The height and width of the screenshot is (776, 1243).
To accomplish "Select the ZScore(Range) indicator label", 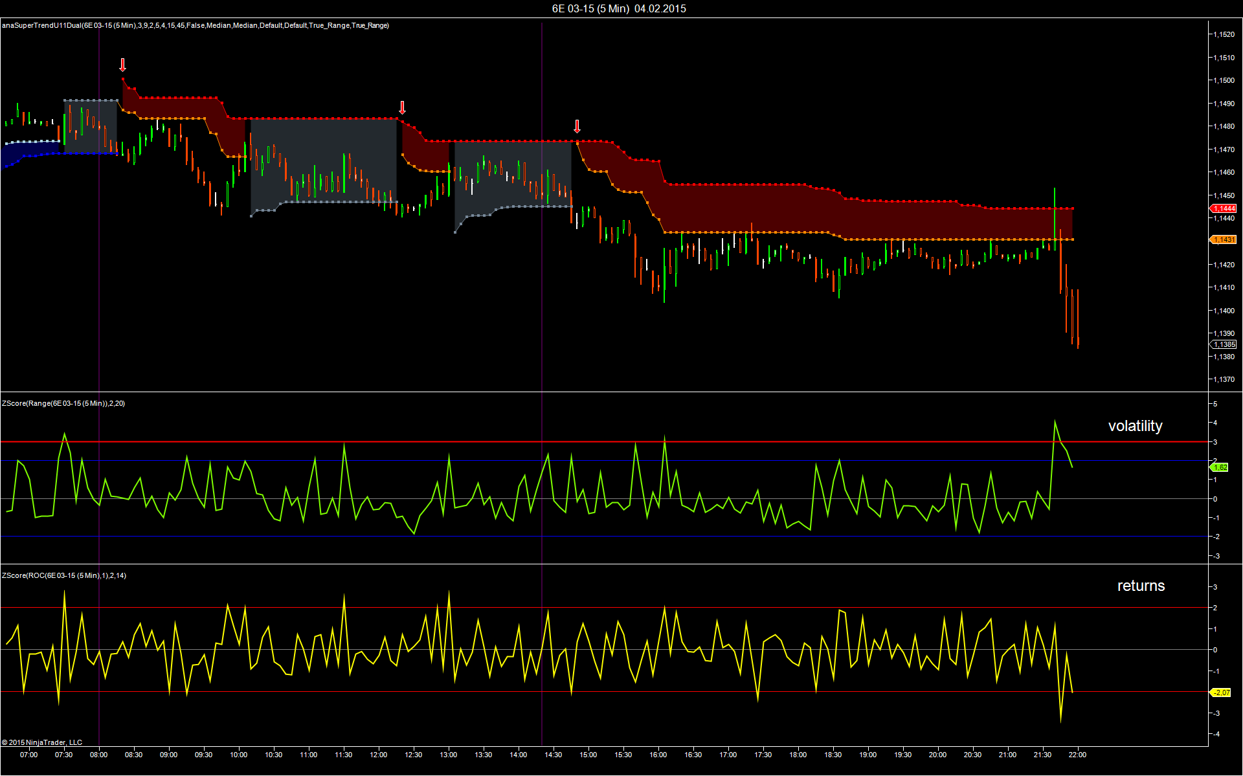I will pyautogui.click(x=63, y=403).
